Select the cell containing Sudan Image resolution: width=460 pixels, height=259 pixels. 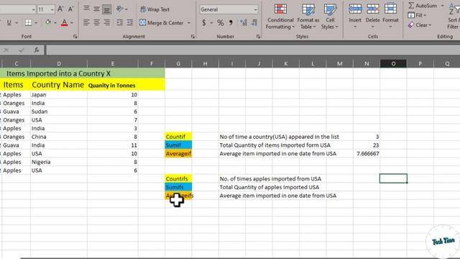pos(59,112)
